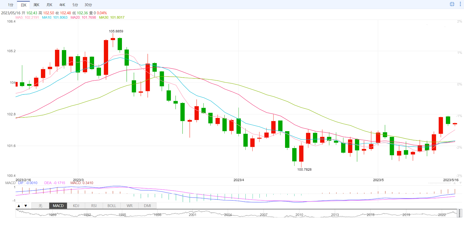Image resolution: width=464 pixels, height=228 pixels.
Task: Click the DIF: -0.0010 value
Action: pos(28,183)
